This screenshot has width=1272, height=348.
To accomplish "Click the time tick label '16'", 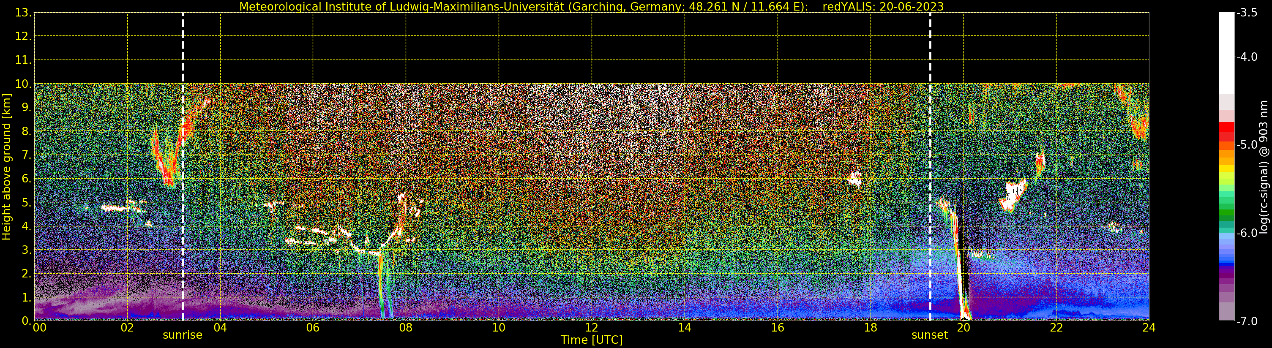I will tap(778, 328).
